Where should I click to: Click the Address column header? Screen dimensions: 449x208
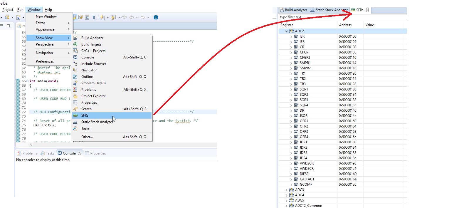pos(345,25)
